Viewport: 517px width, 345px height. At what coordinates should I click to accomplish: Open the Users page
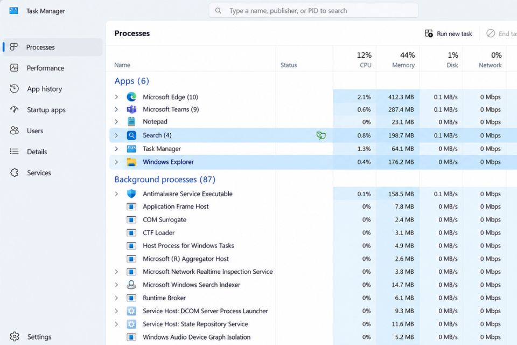click(53, 130)
